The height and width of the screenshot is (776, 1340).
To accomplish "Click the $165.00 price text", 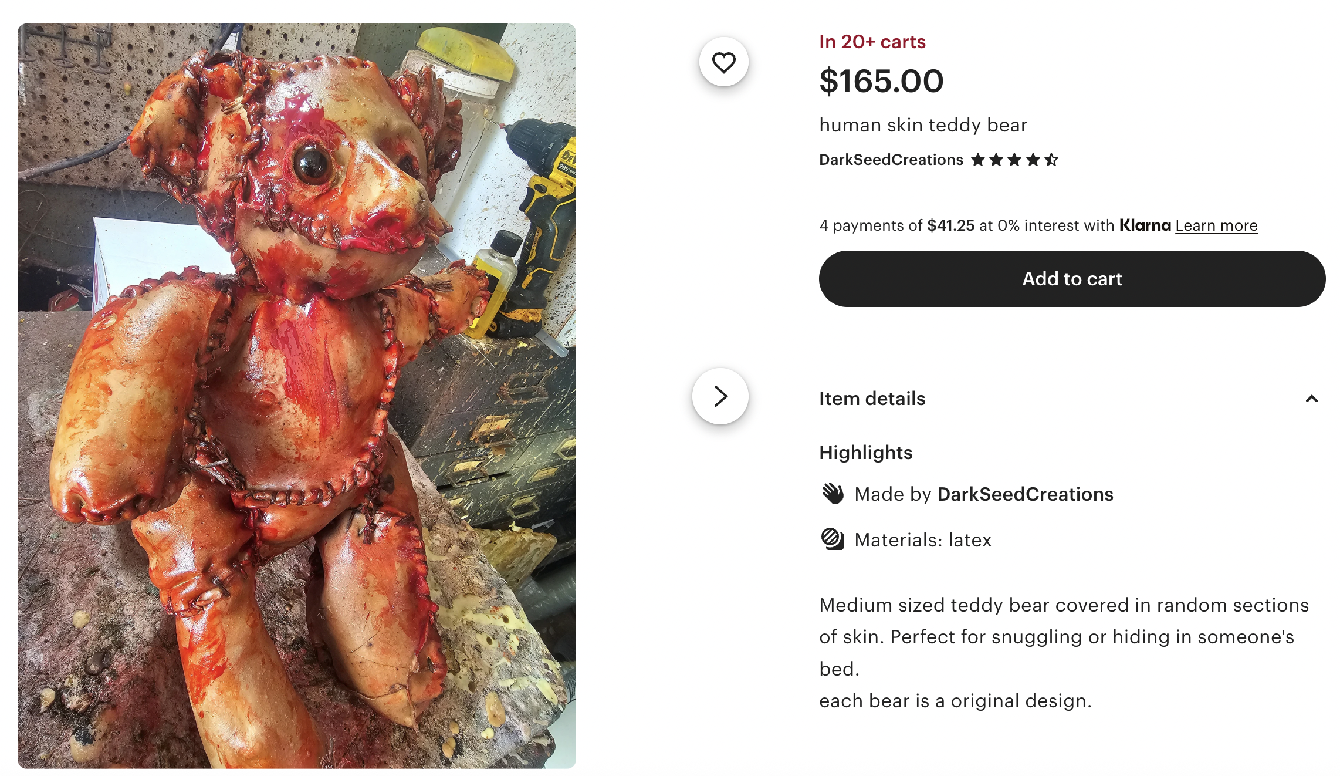I will tap(881, 81).
